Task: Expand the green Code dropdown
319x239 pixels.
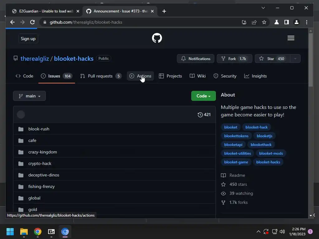Action: 203,96
